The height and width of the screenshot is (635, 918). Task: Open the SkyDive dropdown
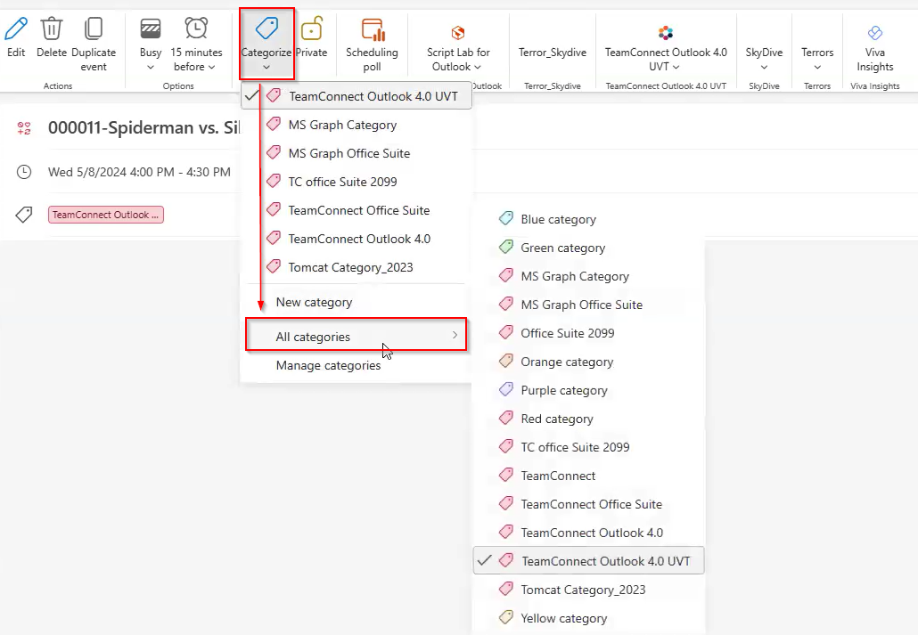tap(764, 68)
